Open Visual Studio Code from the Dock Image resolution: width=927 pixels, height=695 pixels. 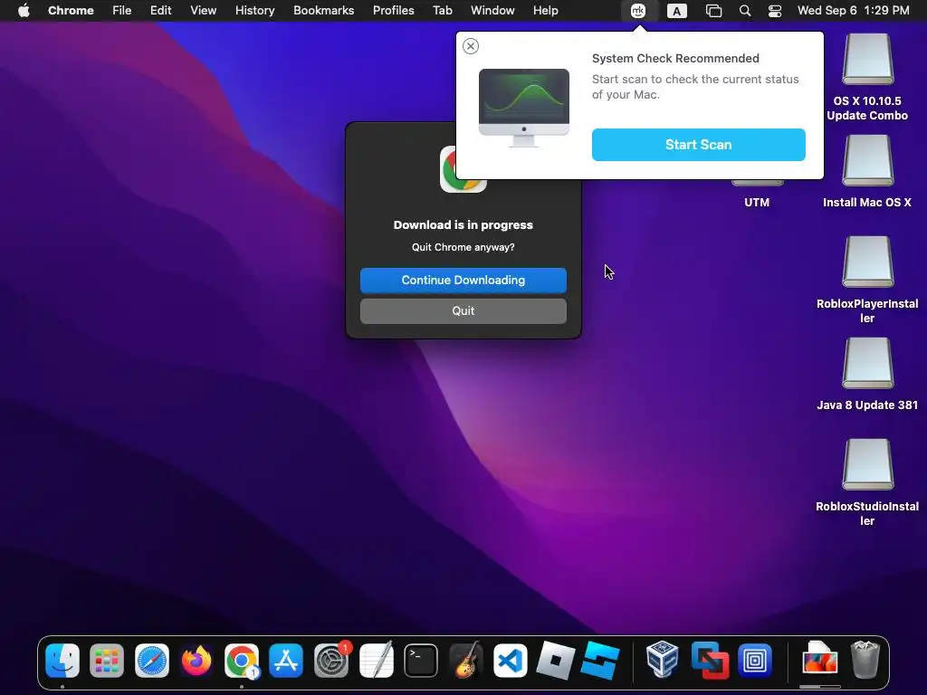click(511, 660)
